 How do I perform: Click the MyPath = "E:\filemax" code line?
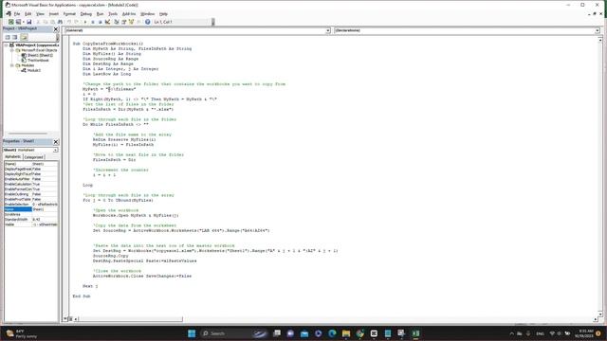pos(109,89)
